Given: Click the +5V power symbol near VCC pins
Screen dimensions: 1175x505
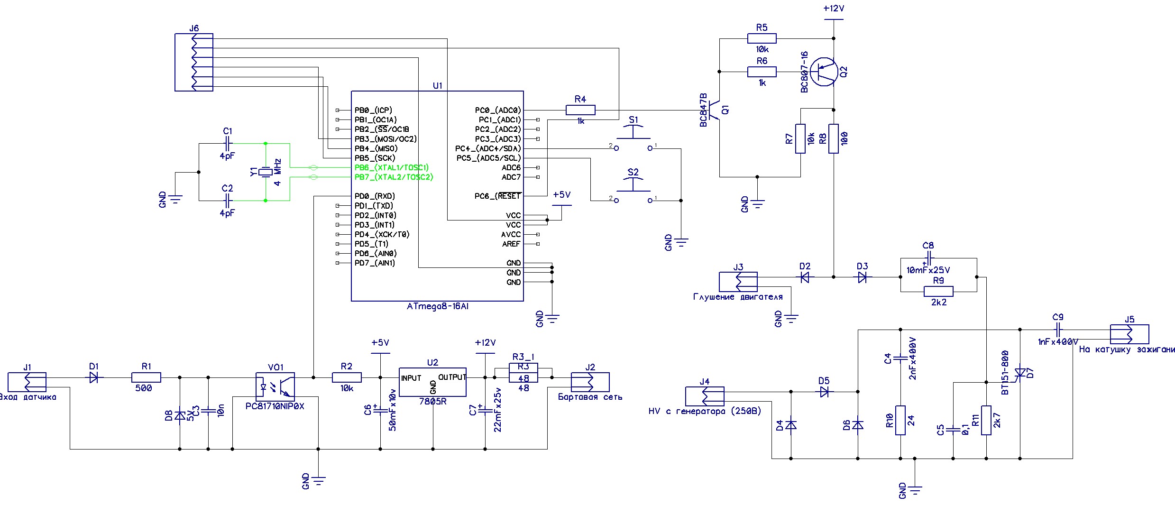Looking at the screenshot, I should [x=561, y=200].
